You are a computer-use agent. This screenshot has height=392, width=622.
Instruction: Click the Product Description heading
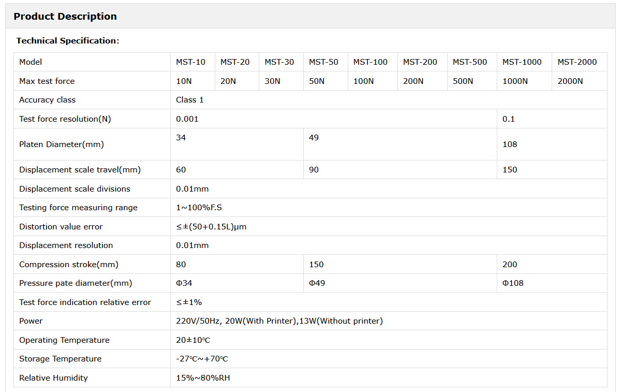coord(65,17)
